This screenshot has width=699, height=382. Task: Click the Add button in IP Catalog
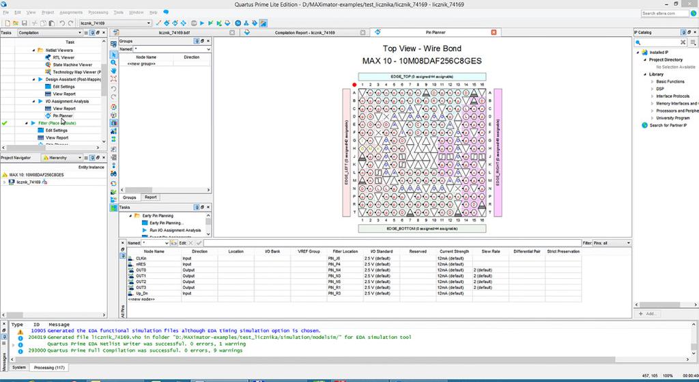(x=647, y=314)
